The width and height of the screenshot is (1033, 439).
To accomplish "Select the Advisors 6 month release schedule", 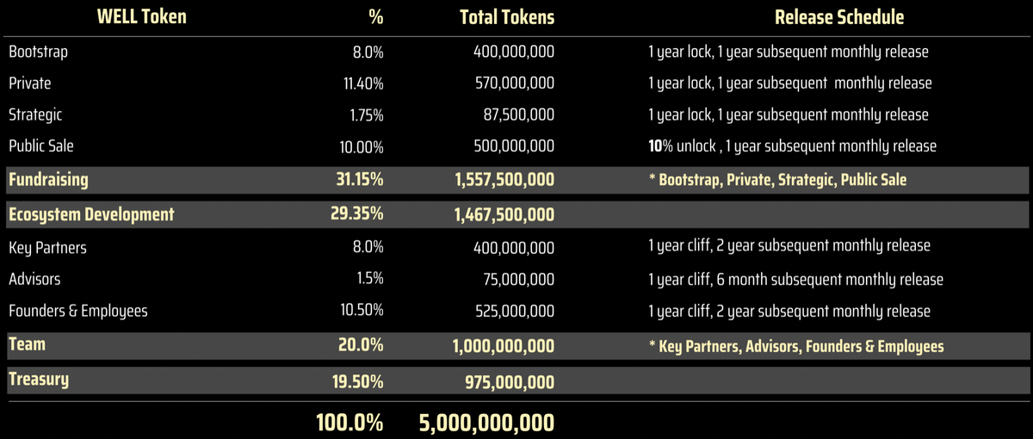I will [795, 280].
